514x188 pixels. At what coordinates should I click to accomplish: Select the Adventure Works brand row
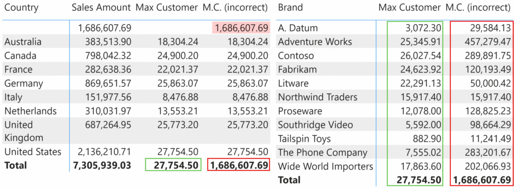pos(395,42)
